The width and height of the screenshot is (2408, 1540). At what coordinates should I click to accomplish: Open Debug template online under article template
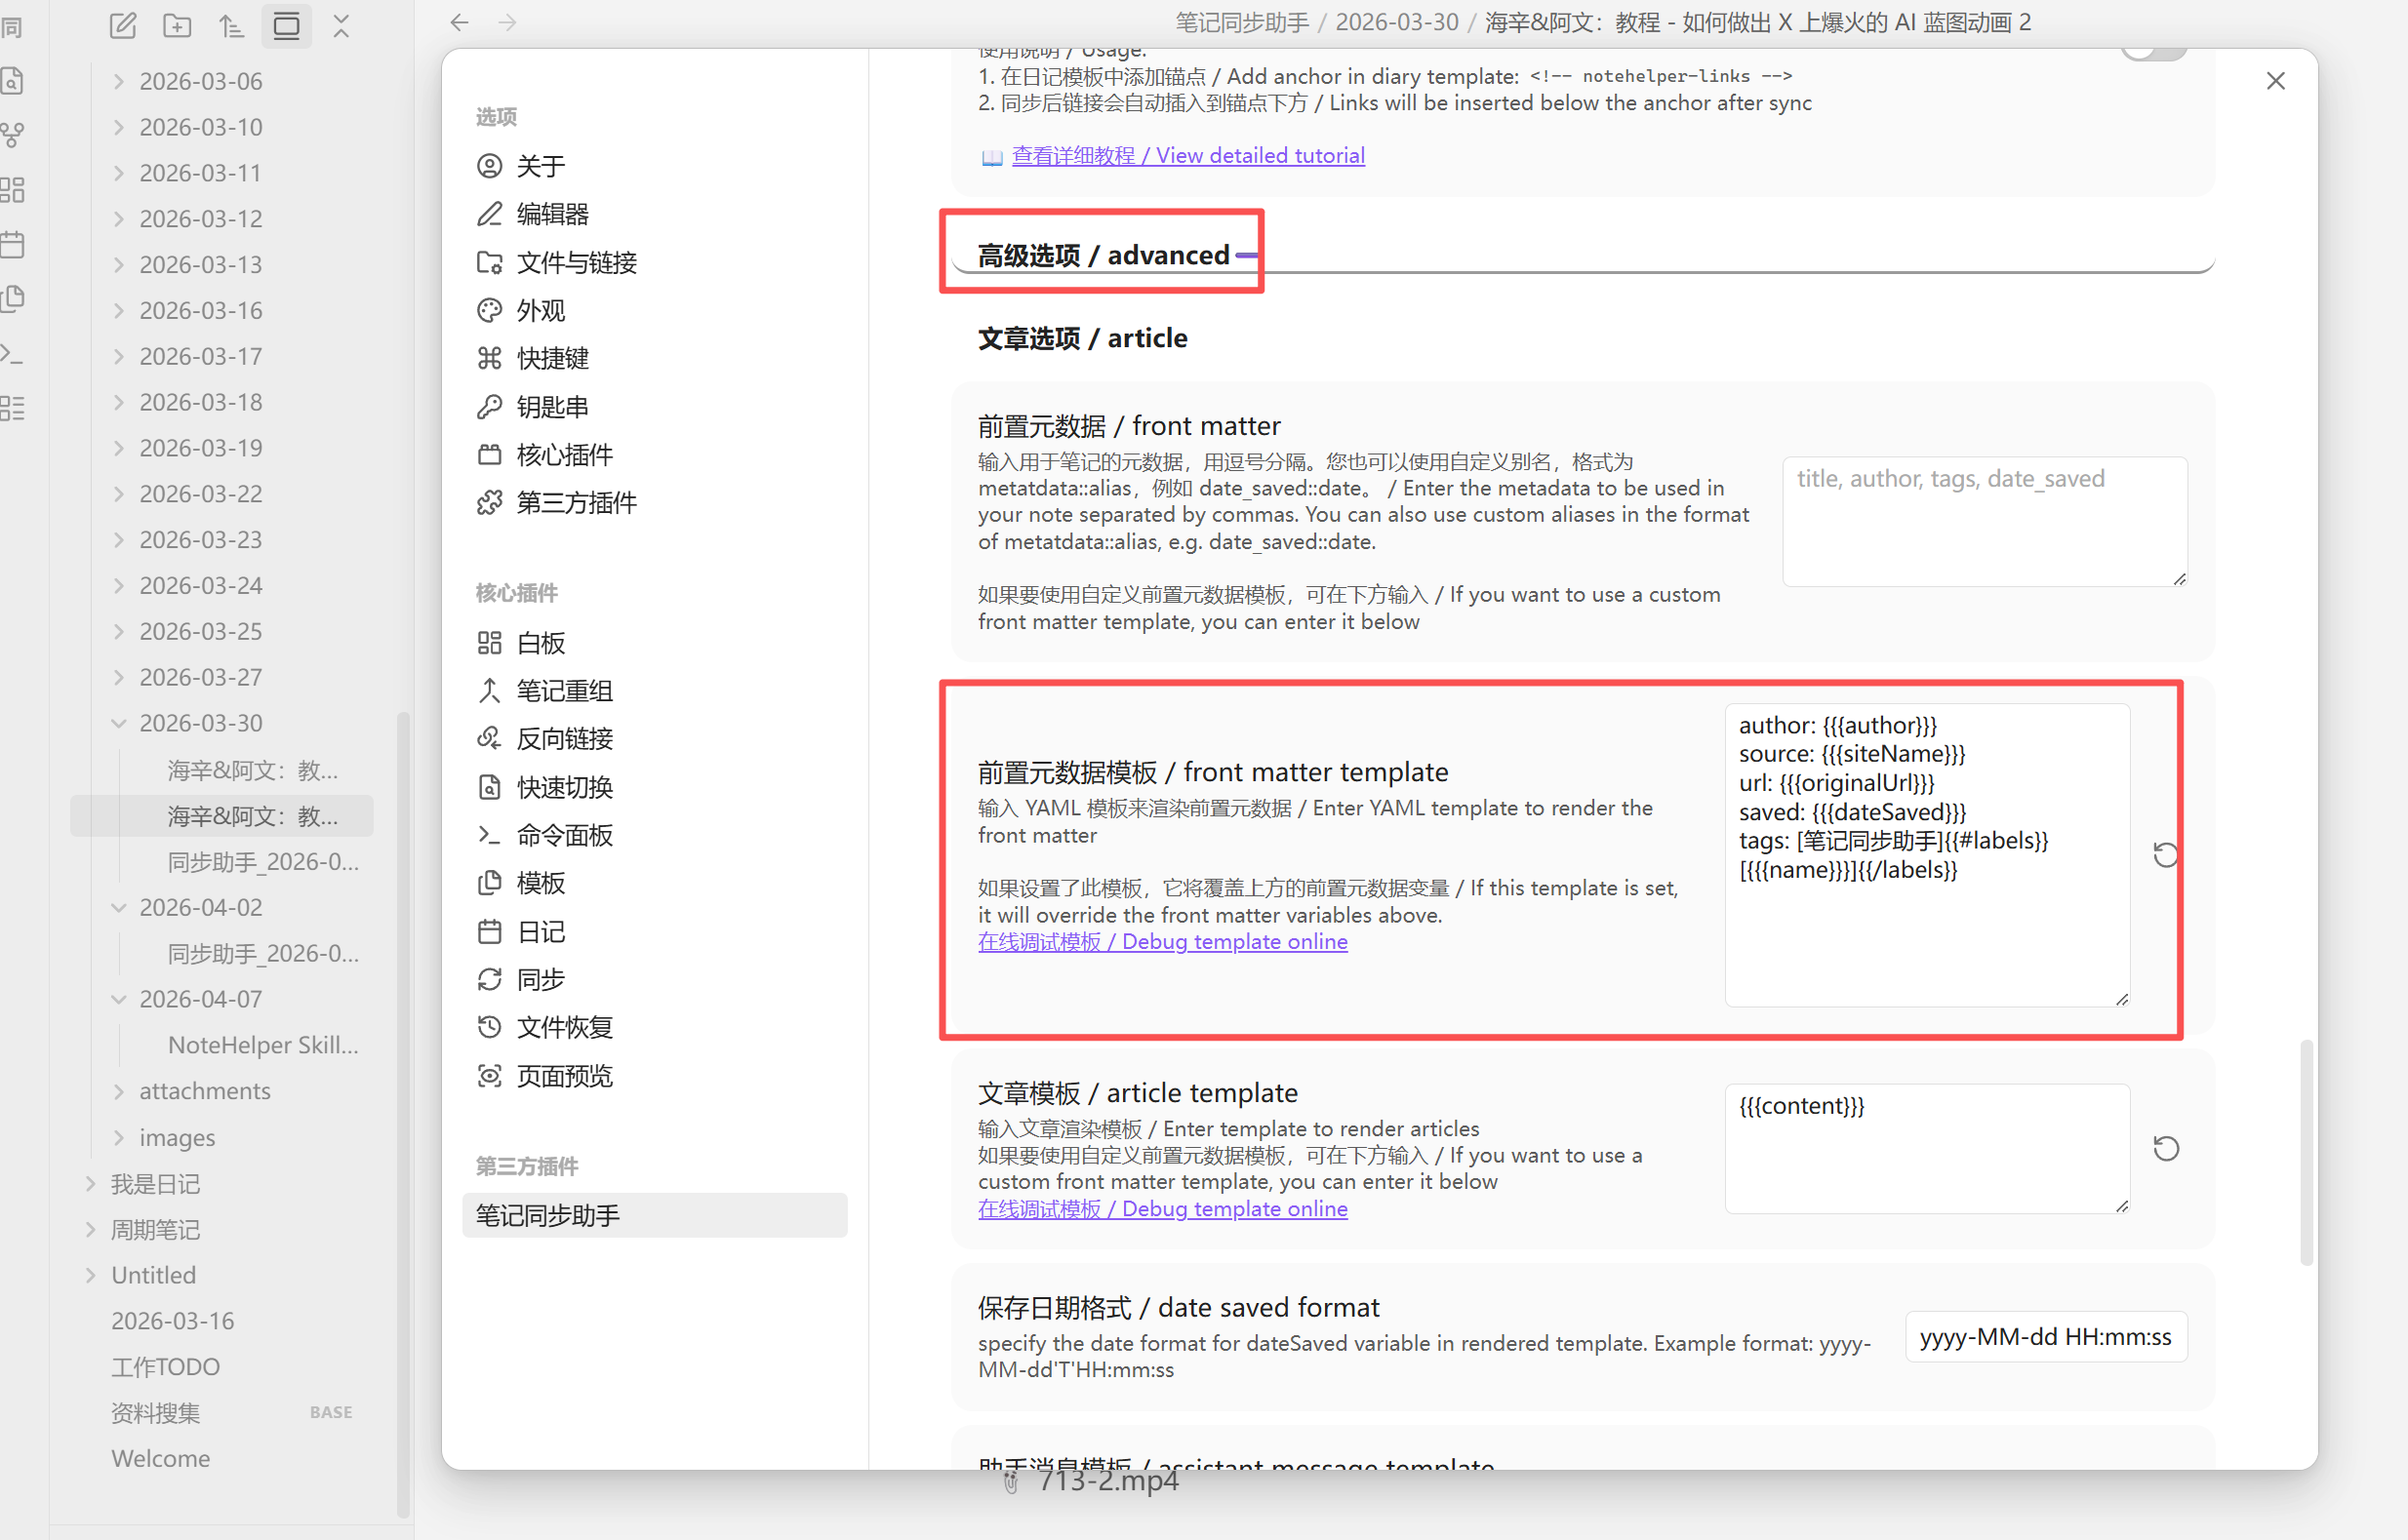click(1162, 1208)
